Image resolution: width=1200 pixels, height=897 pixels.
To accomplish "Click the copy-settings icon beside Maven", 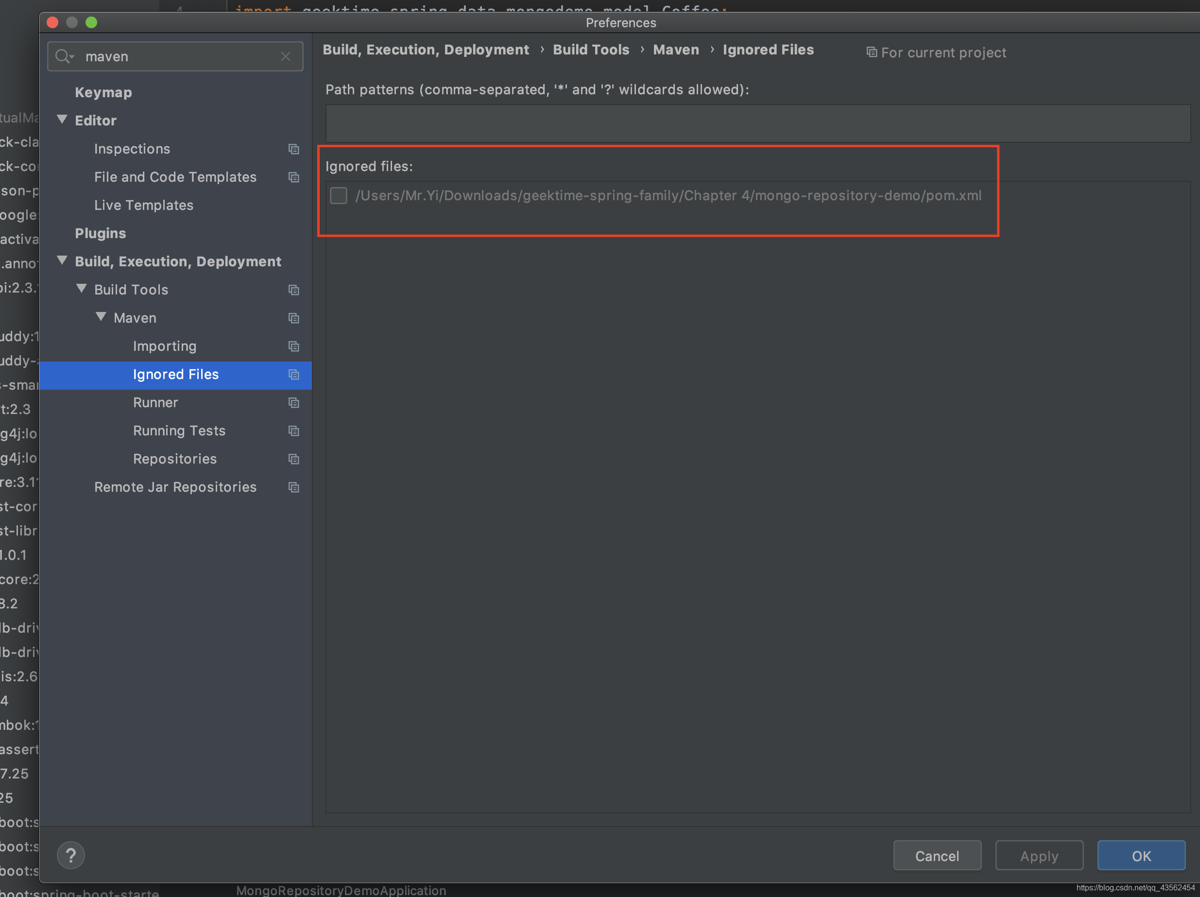I will click(x=293, y=319).
